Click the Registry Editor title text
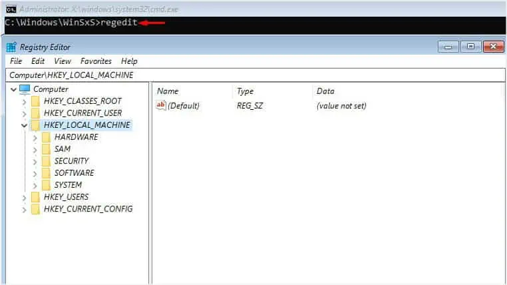The image size is (507, 285). [45, 47]
